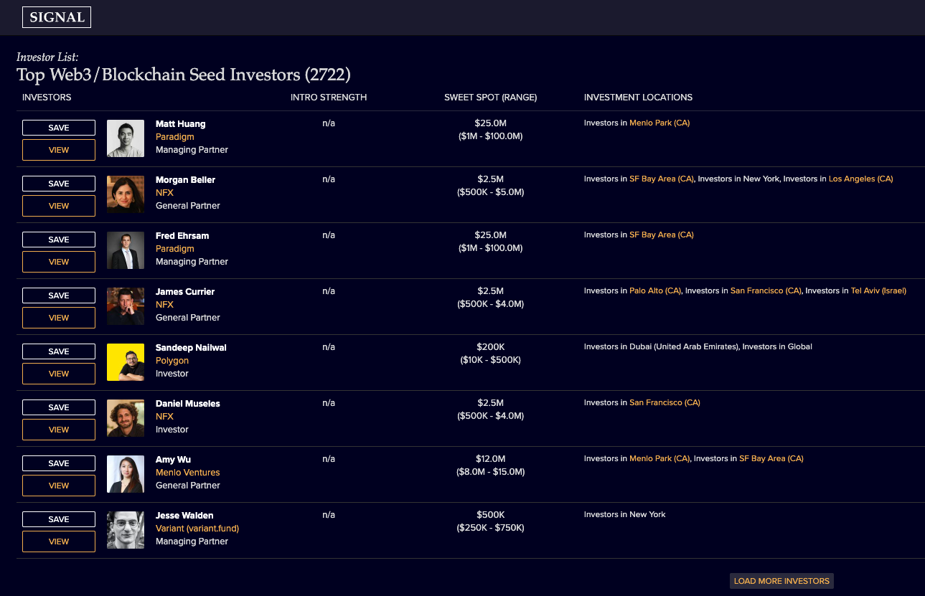Viewport: 925px width, 596px height.
Task: Save investor Fred Ehrsam
Action: tap(59, 240)
